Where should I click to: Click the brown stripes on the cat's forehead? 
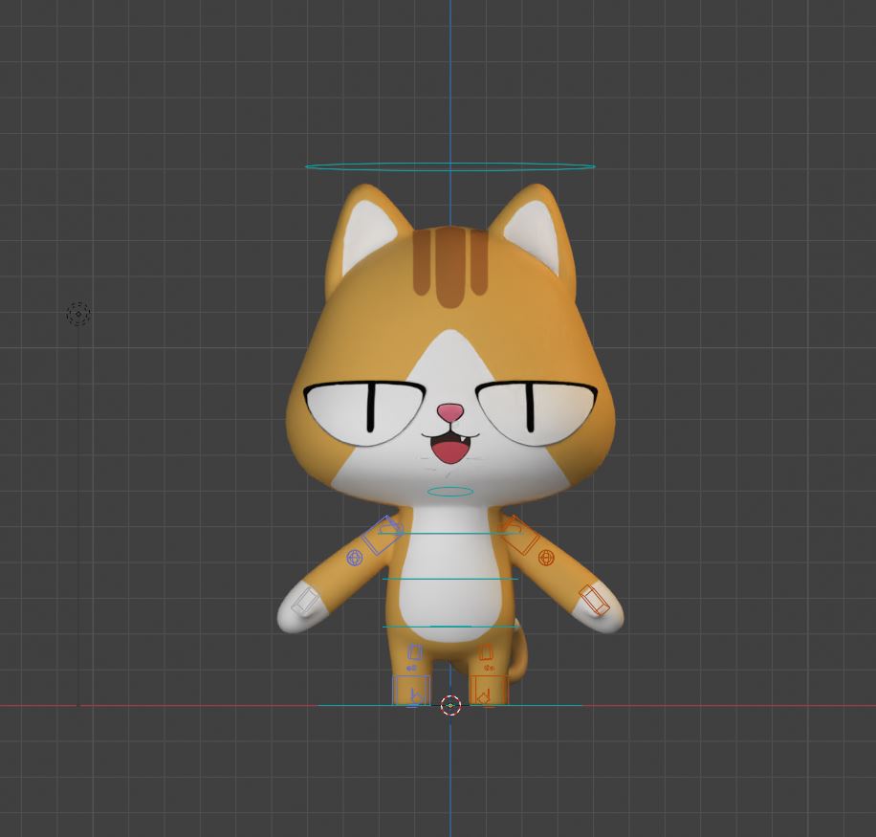pos(450,267)
